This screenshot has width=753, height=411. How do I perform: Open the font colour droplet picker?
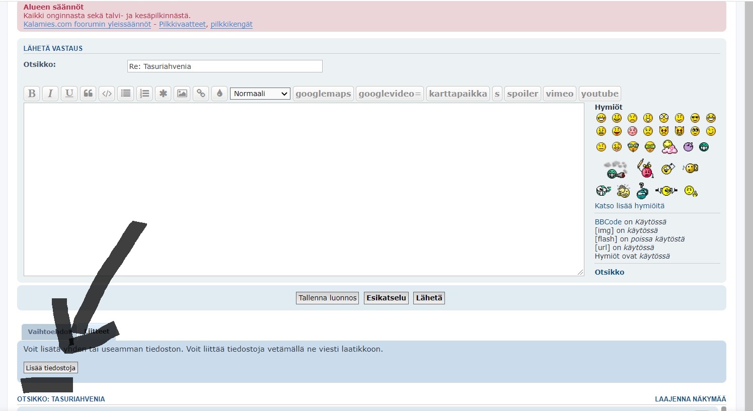pyautogui.click(x=219, y=94)
